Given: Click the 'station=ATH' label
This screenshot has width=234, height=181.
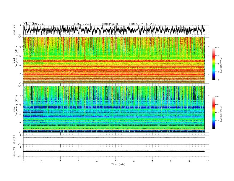Looking at the screenshot, I should point(110,24).
